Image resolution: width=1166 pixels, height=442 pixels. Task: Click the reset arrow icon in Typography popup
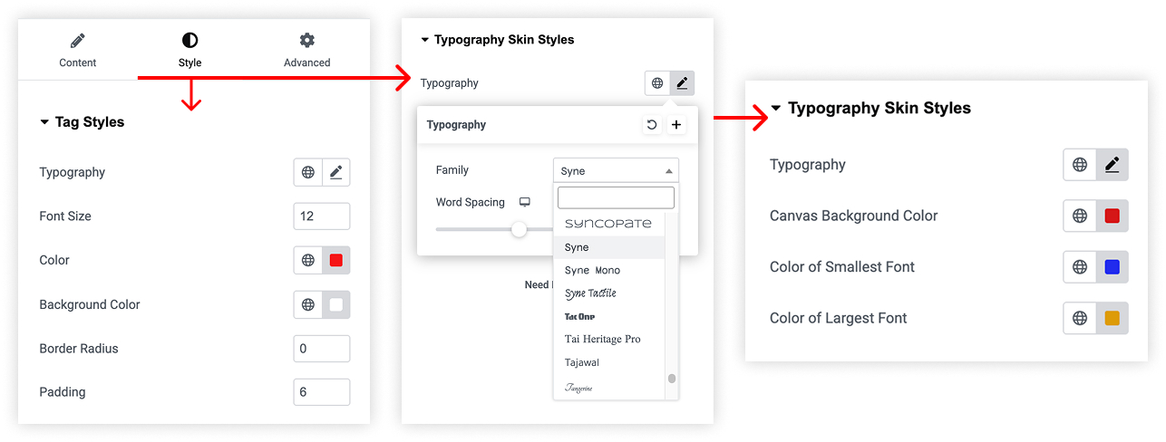(651, 125)
